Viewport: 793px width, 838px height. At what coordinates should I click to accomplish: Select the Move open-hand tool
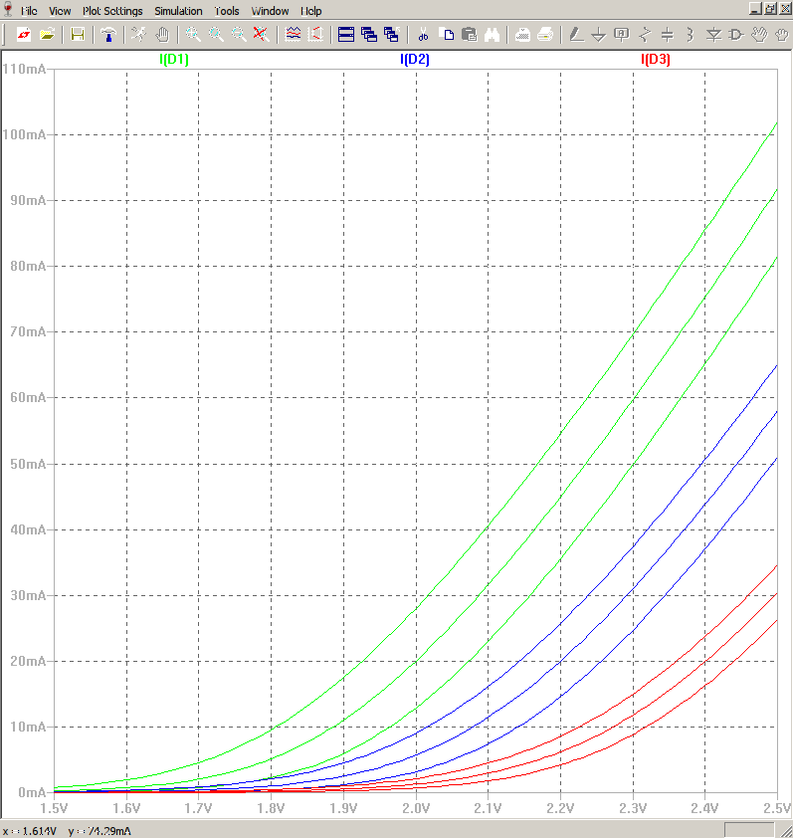coord(759,35)
